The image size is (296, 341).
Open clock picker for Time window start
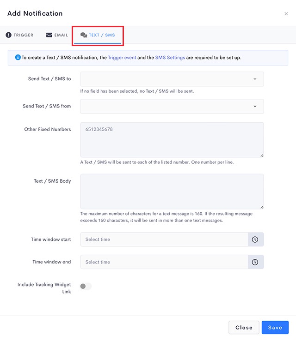pos(255,239)
